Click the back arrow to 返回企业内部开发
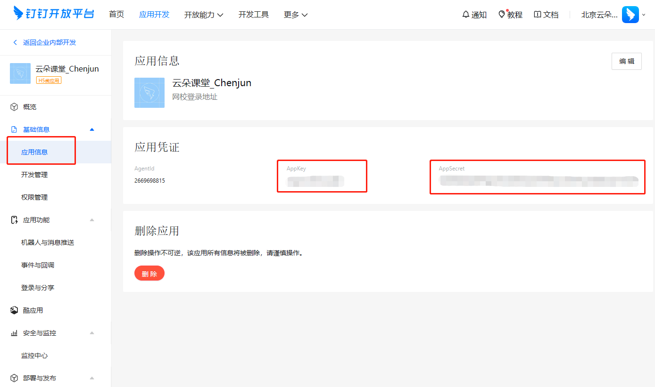The width and height of the screenshot is (655, 387). [x=15, y=42]
